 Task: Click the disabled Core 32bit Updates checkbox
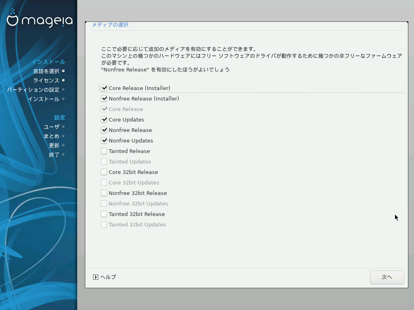pyautogui.click(x=104, y=183)
